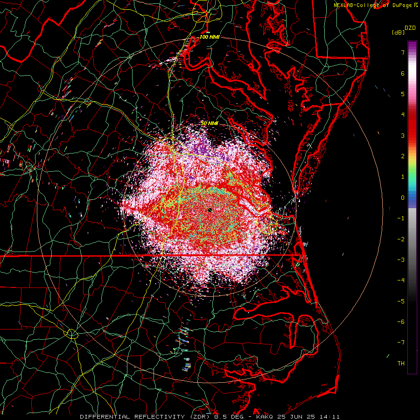Click the -2 value on the scale
The image size is (420, 420).
pos(401,239)
